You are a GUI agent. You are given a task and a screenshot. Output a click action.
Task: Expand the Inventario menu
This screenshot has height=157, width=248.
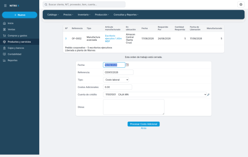(x=84, y=15)
